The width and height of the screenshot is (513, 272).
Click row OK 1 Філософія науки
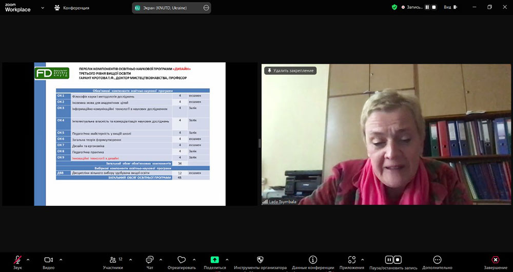click(x=133, y=96)
